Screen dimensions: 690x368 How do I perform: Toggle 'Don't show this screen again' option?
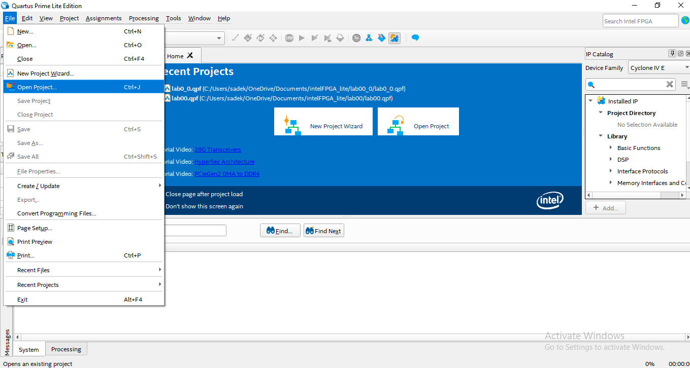[x=204, y=206]
